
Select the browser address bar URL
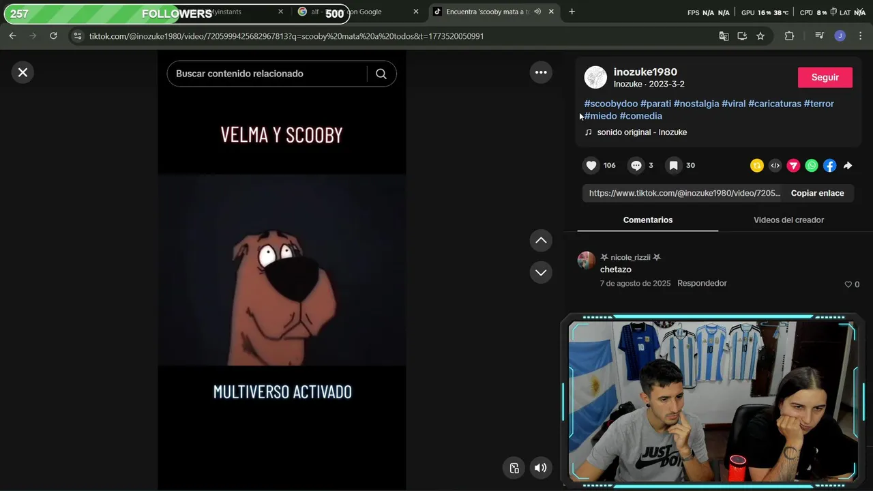(286, 36)
